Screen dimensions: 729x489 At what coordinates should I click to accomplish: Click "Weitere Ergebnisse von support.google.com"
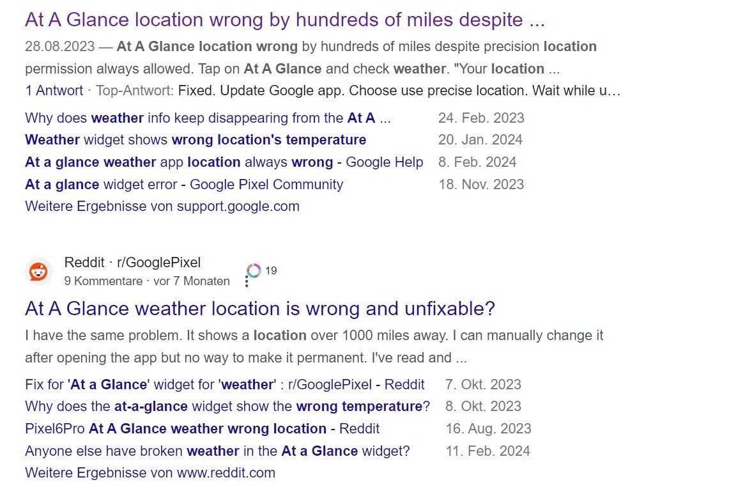(162, 206)
